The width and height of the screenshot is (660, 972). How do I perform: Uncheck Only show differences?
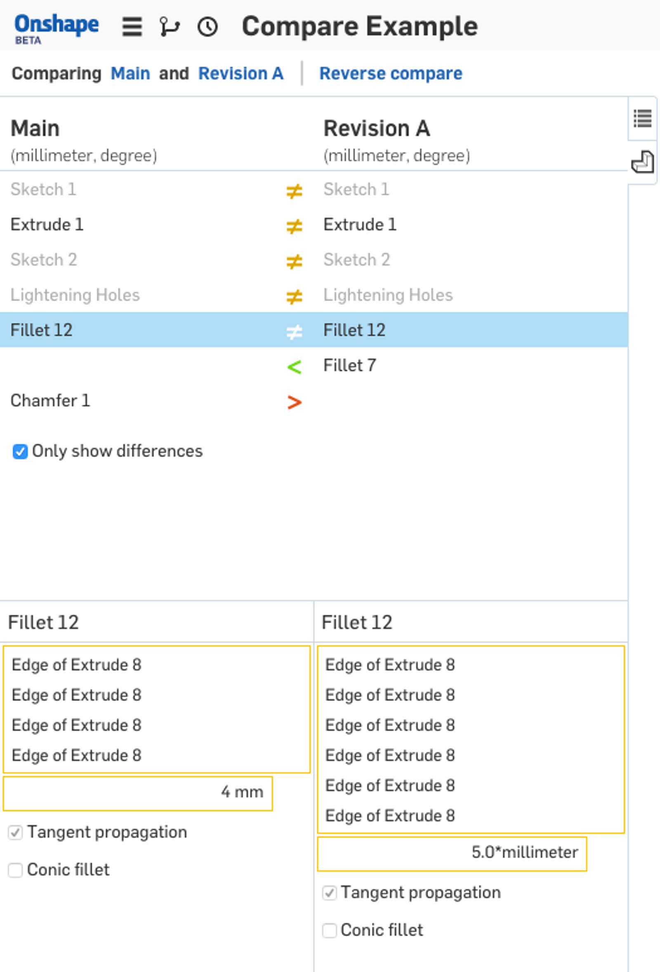click(20, 452)
